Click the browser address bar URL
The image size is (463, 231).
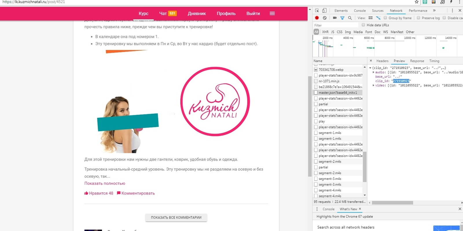click(34, 2)
